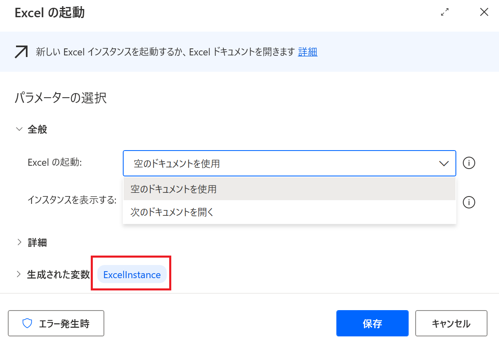Collapse the 全般 section chevron
The height and width of the screenshot is (345, 499).
pos(19,130)
